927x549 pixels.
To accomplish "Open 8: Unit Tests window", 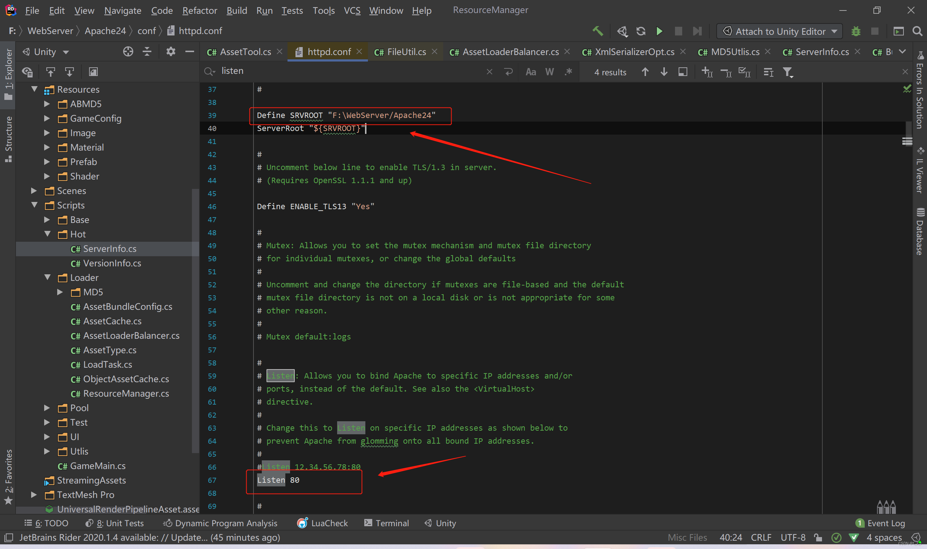I will pyautogui.click(x=114, y=523).
